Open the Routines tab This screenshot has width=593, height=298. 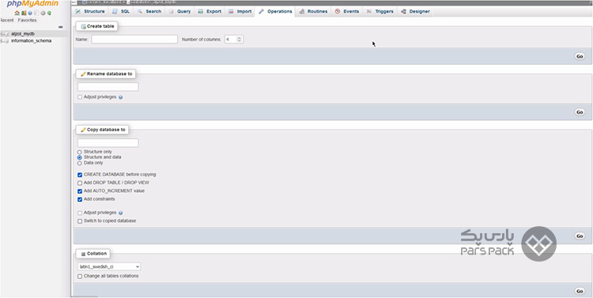(x=314, y=11)
